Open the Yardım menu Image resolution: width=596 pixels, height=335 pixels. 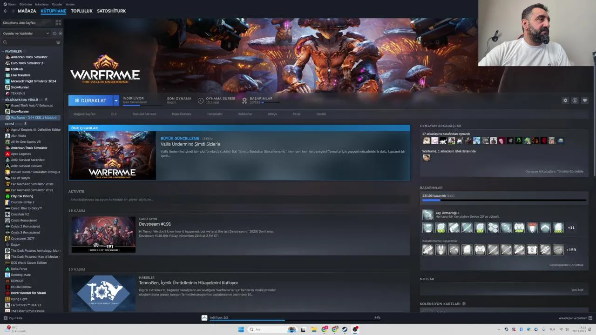pos(70,4)
